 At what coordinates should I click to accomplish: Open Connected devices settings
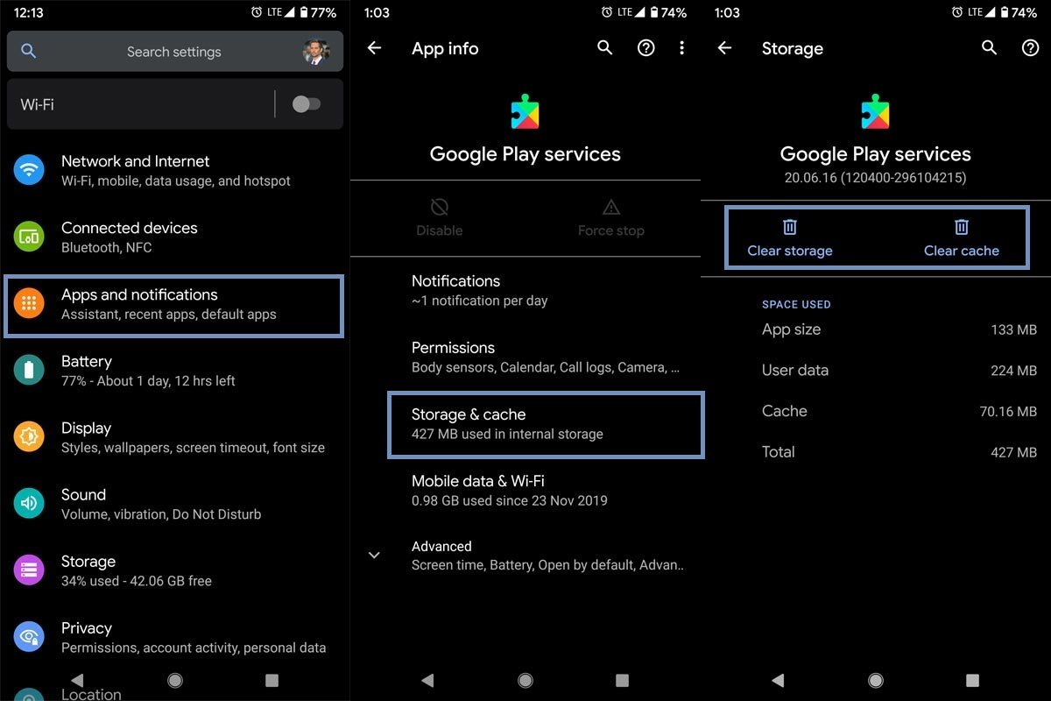point(175,237)
